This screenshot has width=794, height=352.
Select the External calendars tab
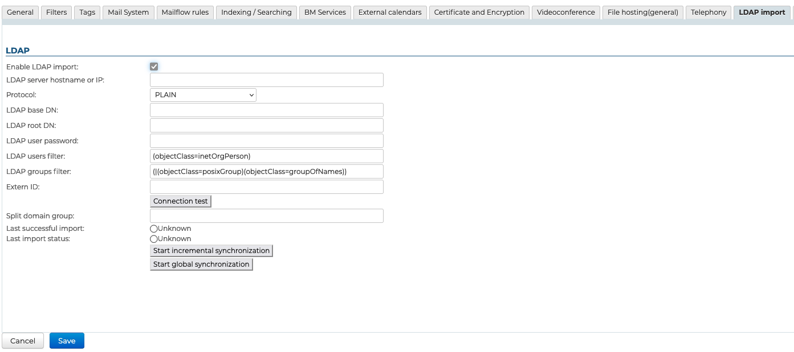click(390, 12)
